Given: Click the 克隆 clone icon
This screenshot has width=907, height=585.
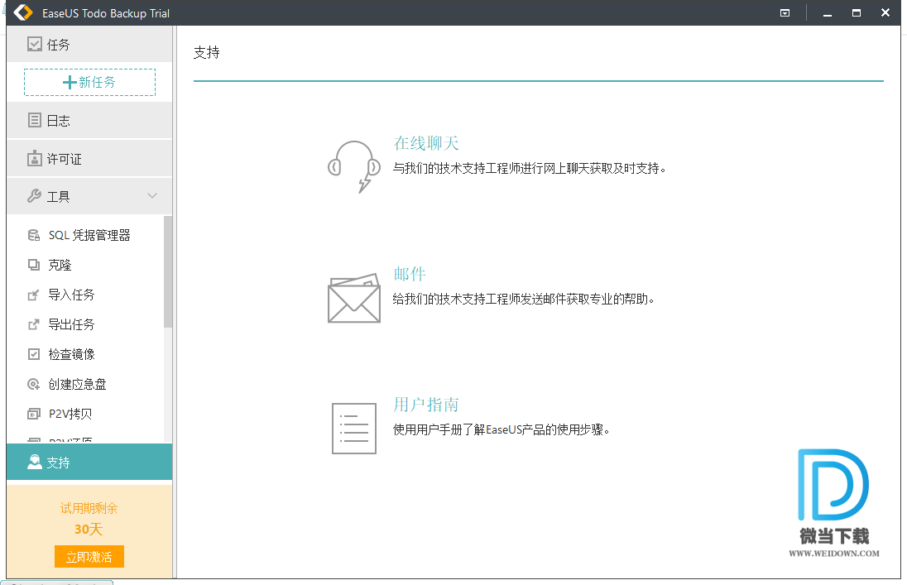Looking at the screenshot, I should tap(34, 265).
